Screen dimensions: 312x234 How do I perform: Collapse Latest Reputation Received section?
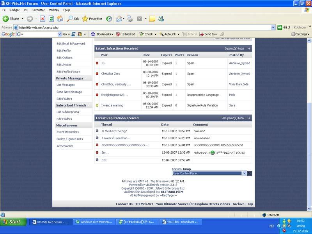[x=249, y=118]
